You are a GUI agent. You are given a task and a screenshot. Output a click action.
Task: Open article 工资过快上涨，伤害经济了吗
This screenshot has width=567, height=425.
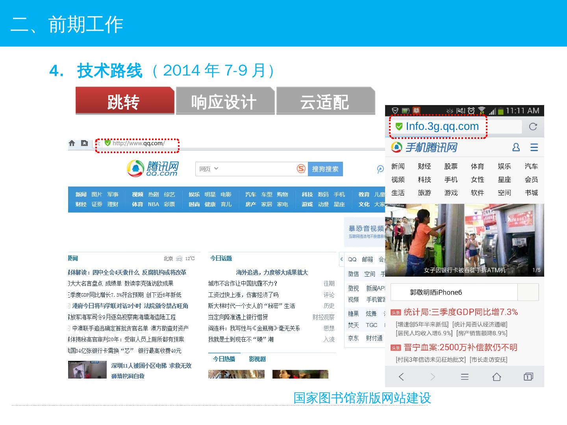point(243,295)
